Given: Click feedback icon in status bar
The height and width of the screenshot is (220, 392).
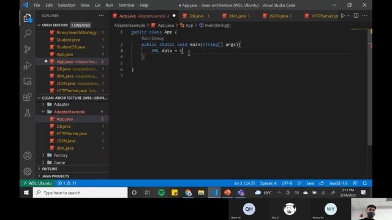Looking at the screenshot, I should click(x=355, y=183).
